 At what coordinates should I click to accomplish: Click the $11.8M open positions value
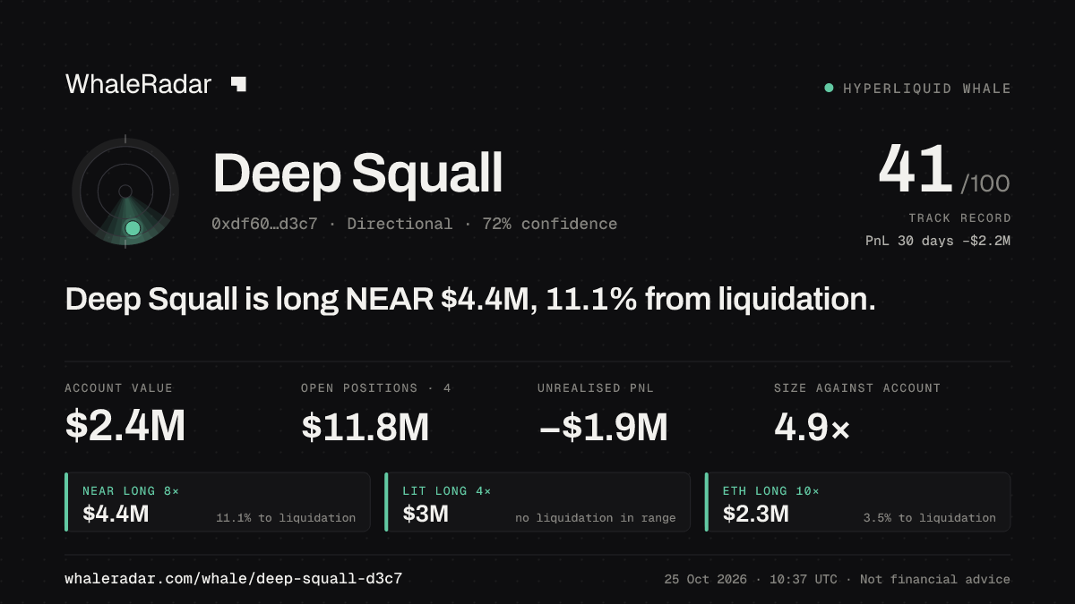click(365, 427)
